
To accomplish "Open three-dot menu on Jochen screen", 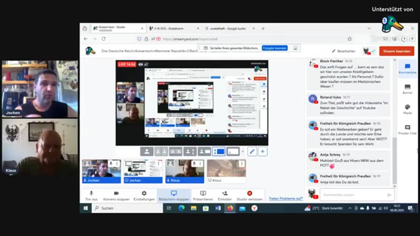I will pyautogui.click(x=158, y=164).
